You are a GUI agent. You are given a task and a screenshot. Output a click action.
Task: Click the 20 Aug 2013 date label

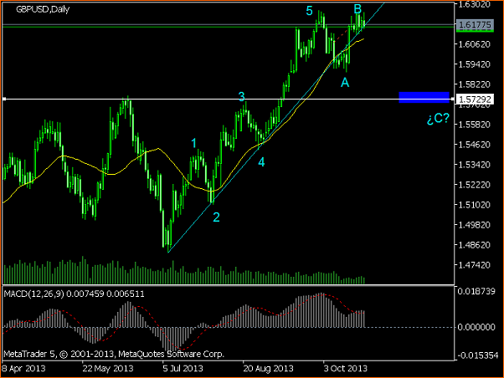point(269,368)
